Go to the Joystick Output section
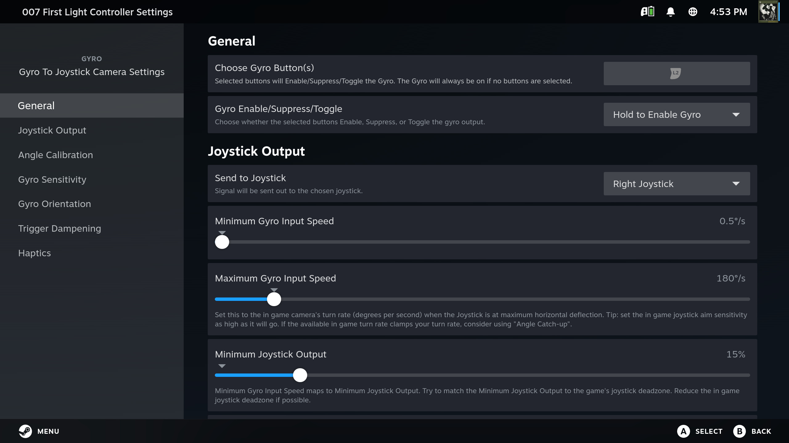Image resolution: width=789 pixels, height=443 pixels. [x=92, y=130]
